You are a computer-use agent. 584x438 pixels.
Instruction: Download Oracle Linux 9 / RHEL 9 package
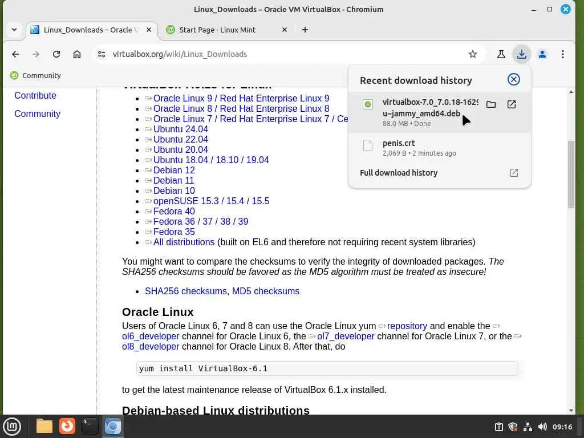pyautogui.click(x=241, y=98)
